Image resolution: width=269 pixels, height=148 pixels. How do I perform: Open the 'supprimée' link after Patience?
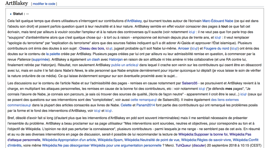click(x=40, y=59)
